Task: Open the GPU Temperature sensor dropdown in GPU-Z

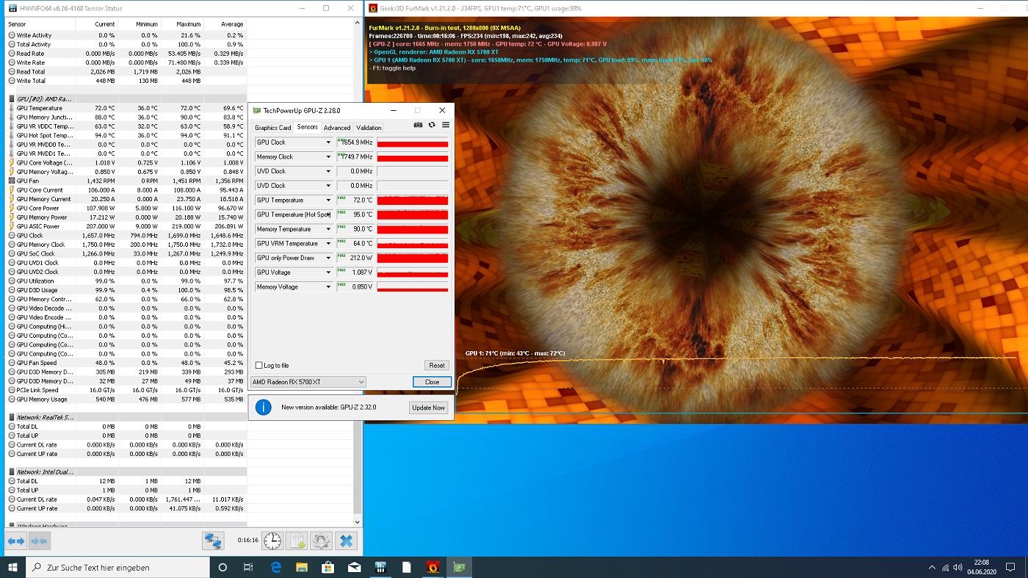Action: (x=328, y=200)
